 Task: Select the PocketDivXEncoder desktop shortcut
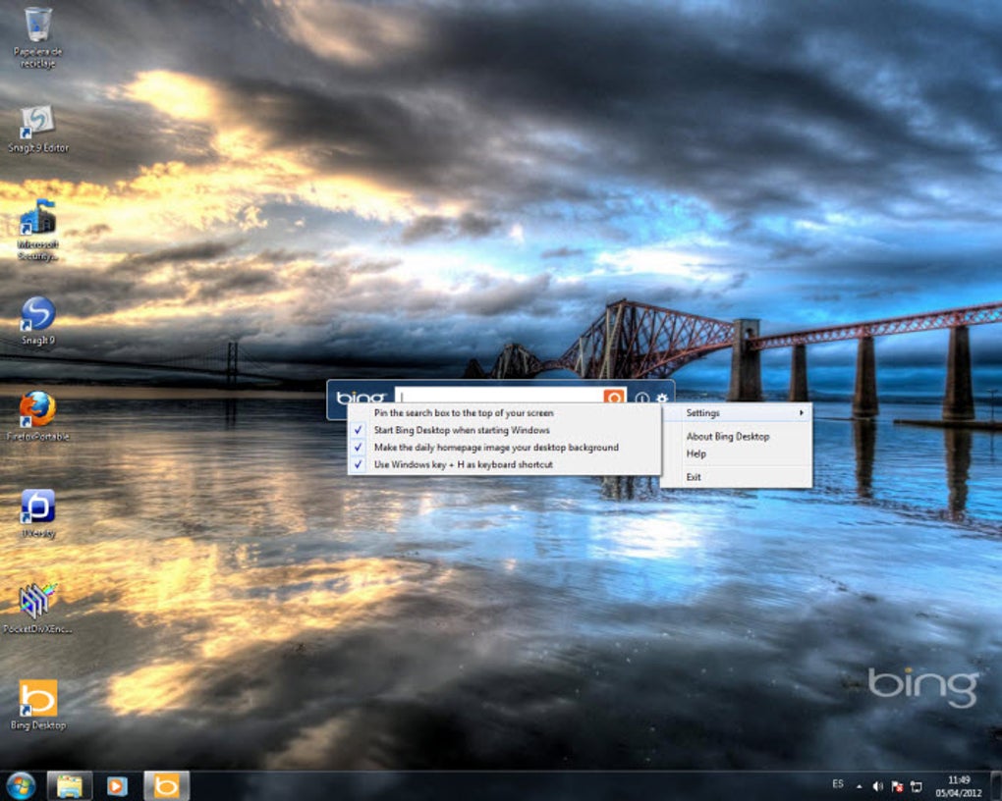click(37, 608)
